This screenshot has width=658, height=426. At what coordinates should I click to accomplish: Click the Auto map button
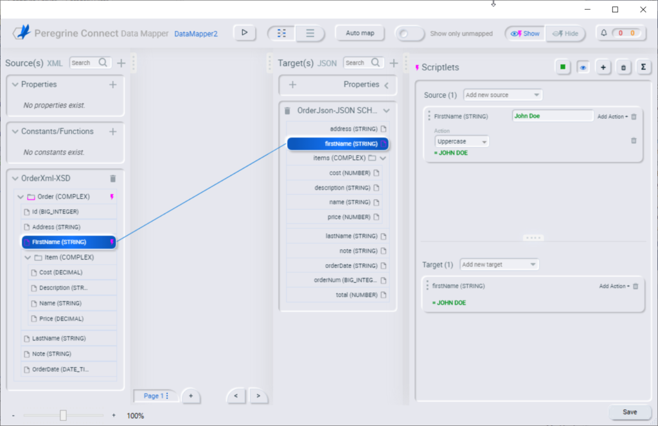pos(359,33)
